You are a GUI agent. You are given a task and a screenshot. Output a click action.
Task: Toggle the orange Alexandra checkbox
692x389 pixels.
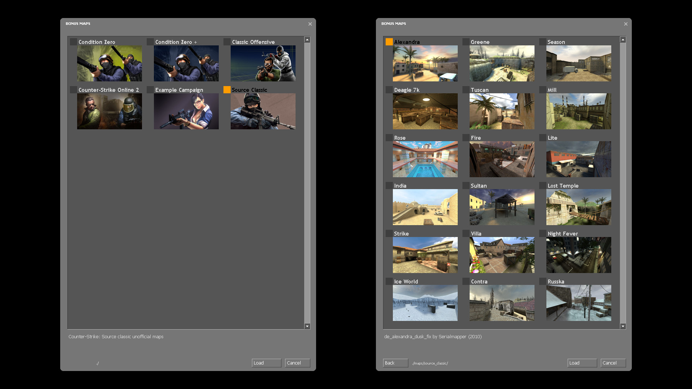[x=389, y=42]
